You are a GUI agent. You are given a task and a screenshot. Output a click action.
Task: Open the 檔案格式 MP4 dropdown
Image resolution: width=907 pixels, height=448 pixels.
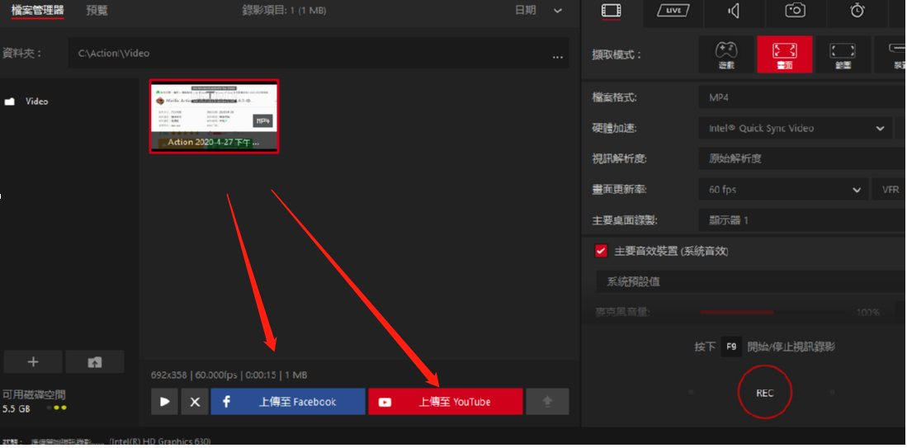802,97
